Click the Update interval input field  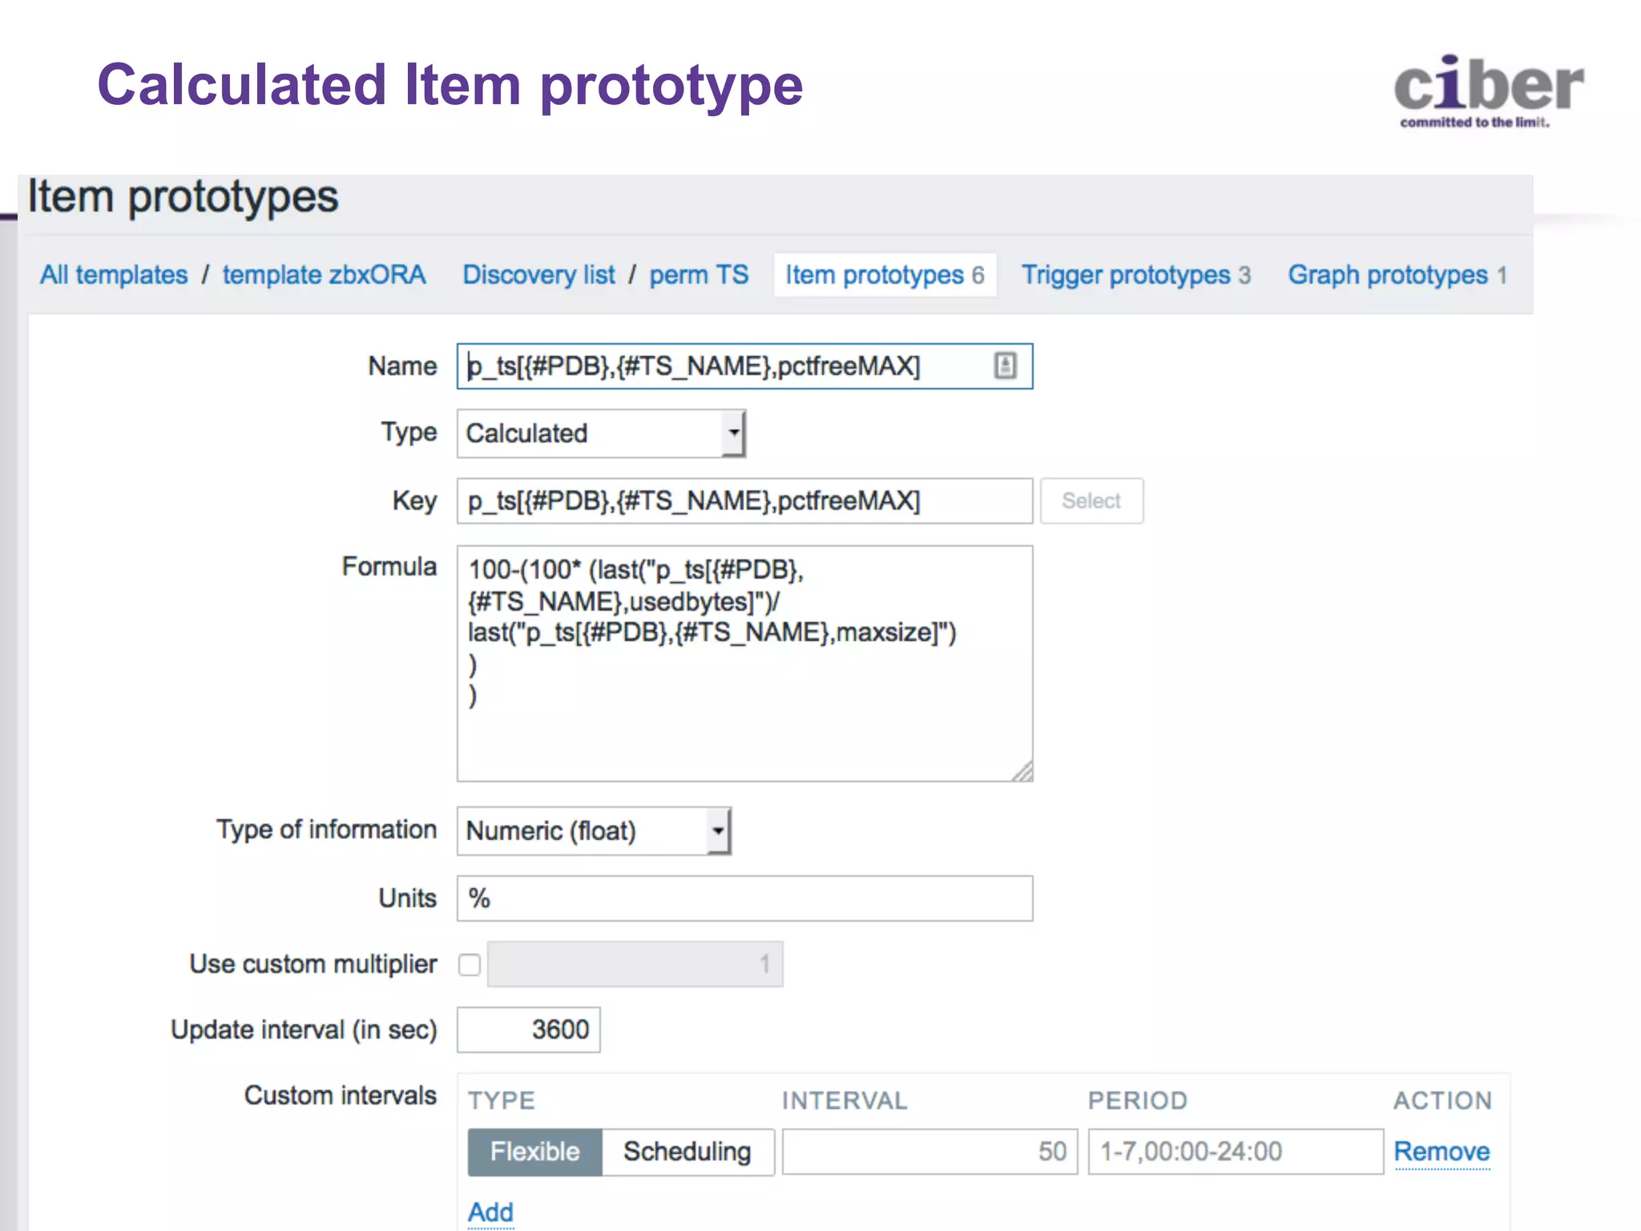click(528, 1030)
